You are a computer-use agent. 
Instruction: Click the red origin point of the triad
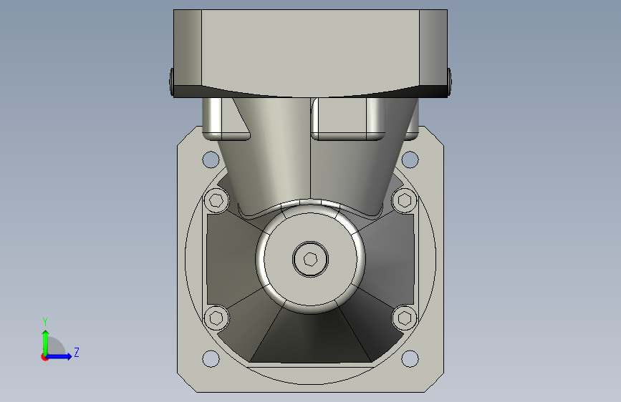tap(44, 357)
